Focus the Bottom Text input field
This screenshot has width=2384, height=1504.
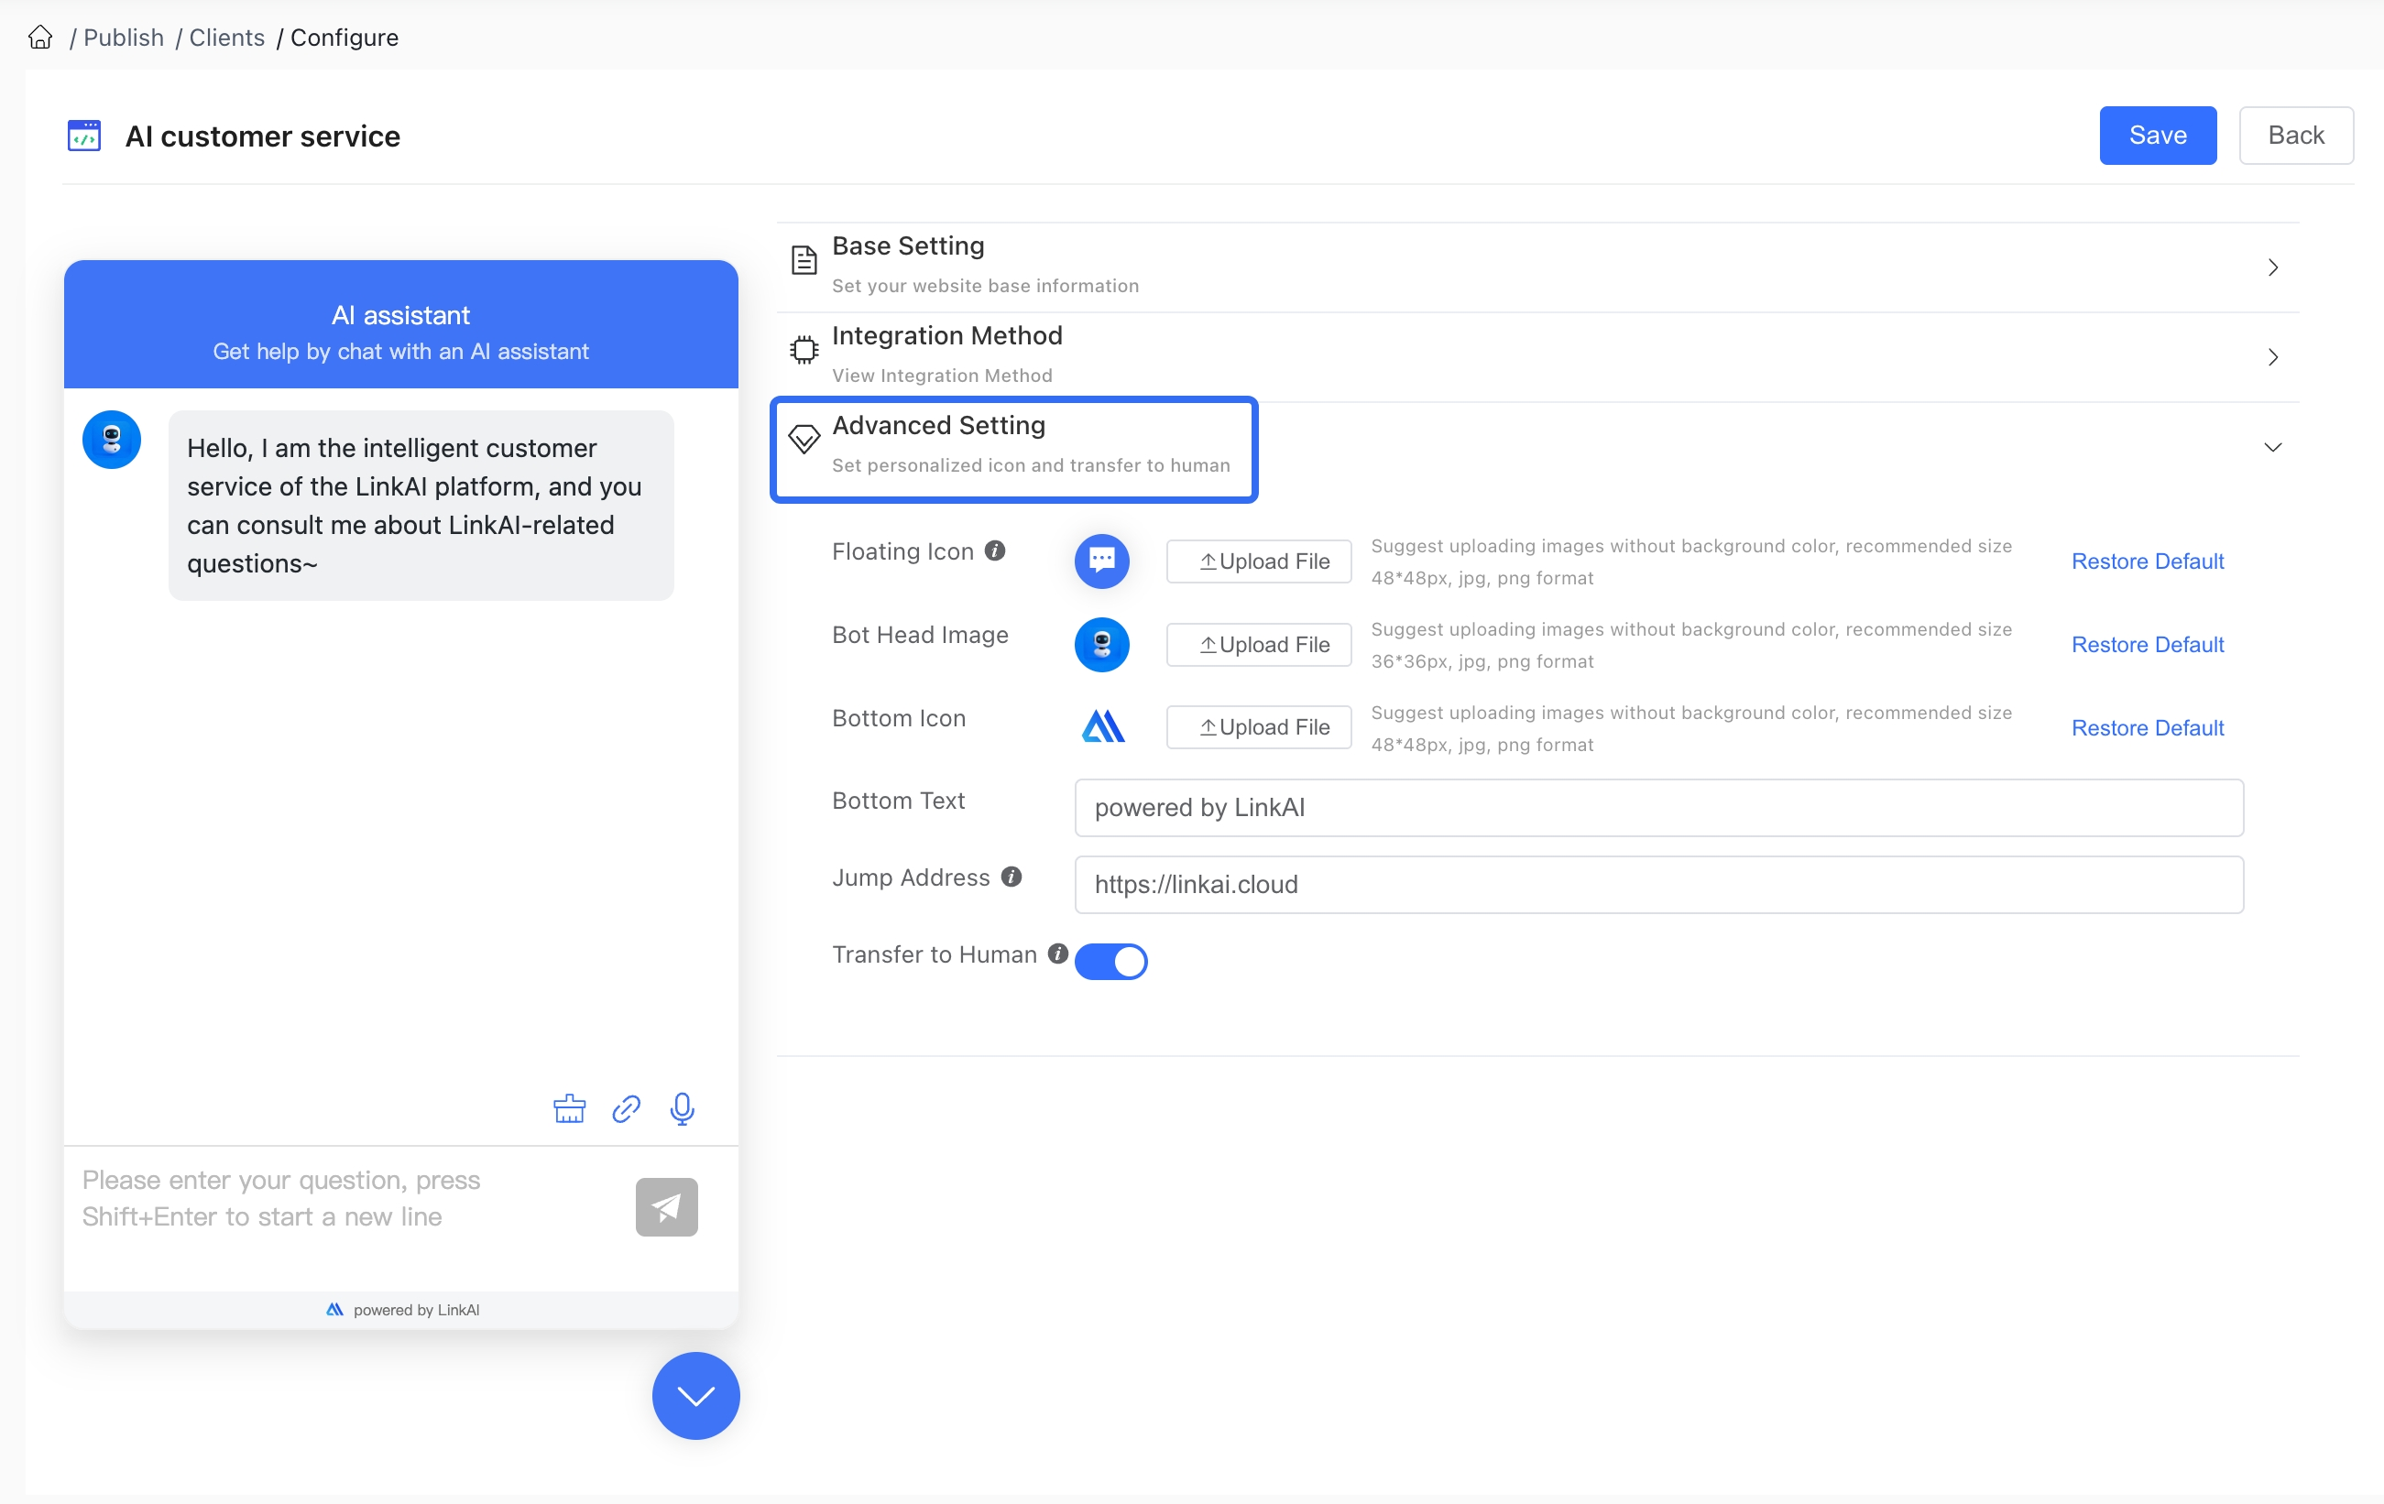point(1658,807)
